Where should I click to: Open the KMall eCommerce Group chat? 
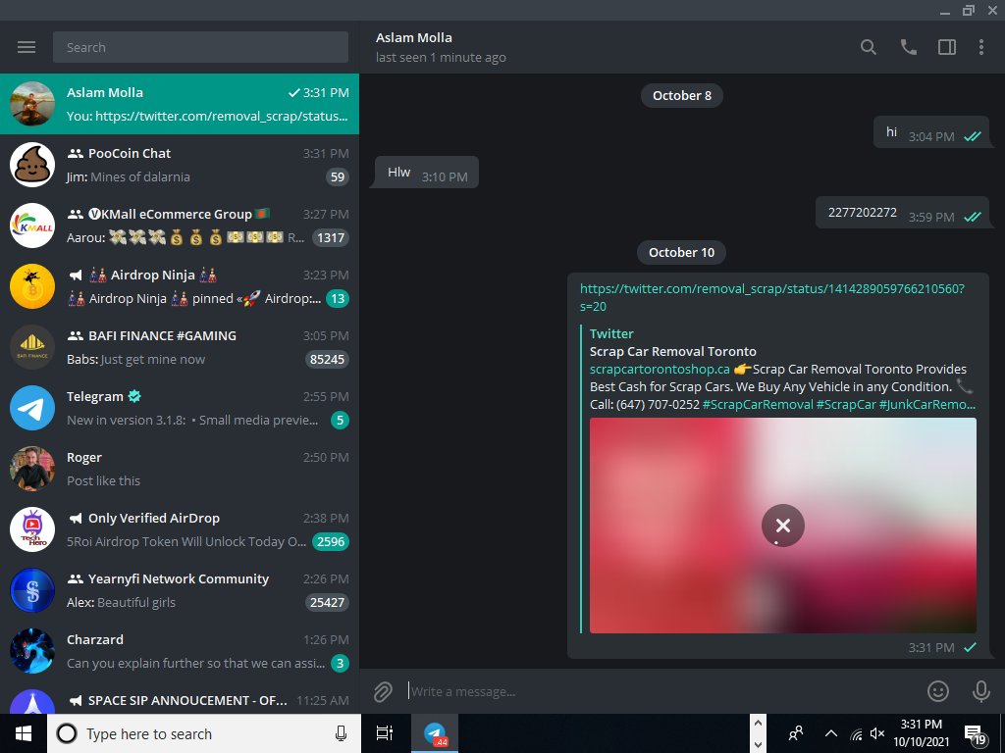(180, 226)
